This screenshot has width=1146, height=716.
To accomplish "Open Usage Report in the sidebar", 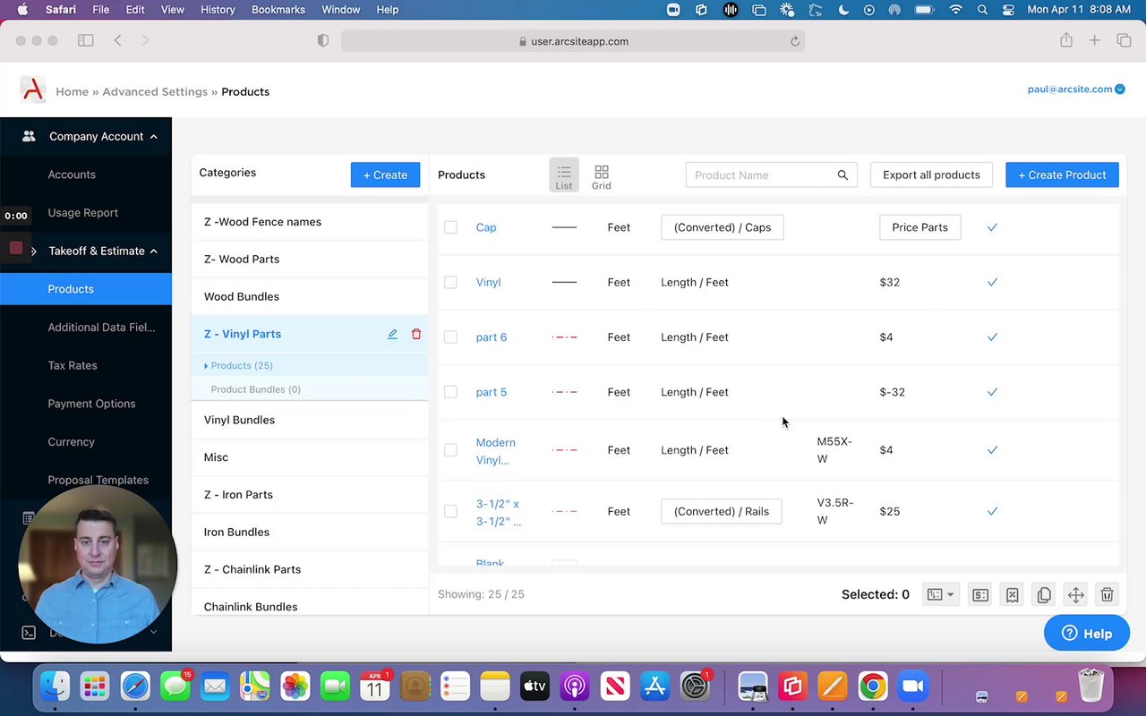I will click(x=83, y=213).
